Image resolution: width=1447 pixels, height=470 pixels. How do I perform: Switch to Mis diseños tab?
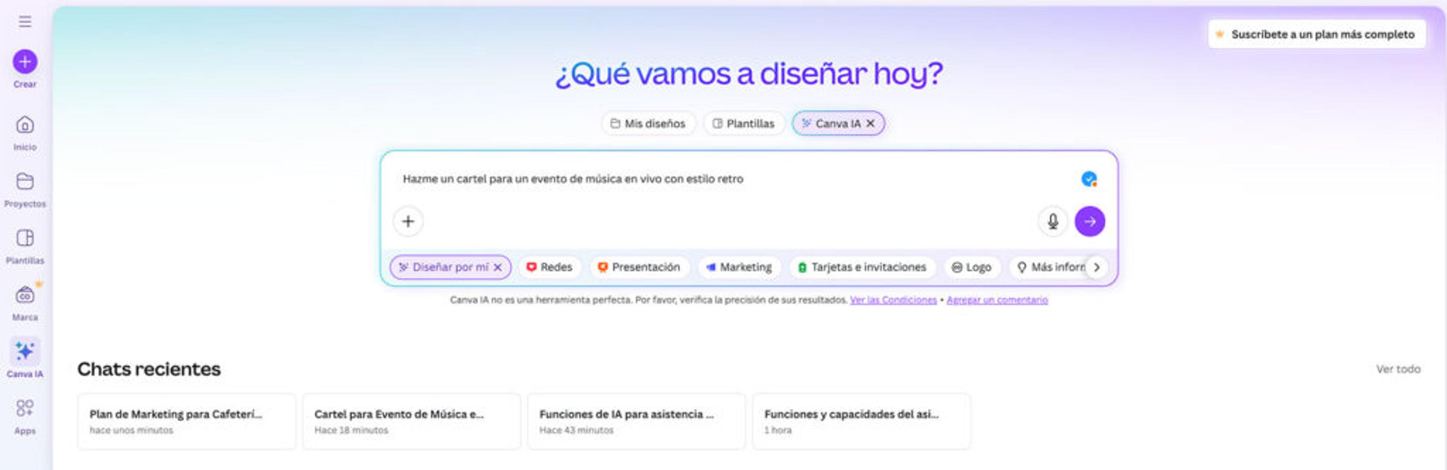[648, 123]
